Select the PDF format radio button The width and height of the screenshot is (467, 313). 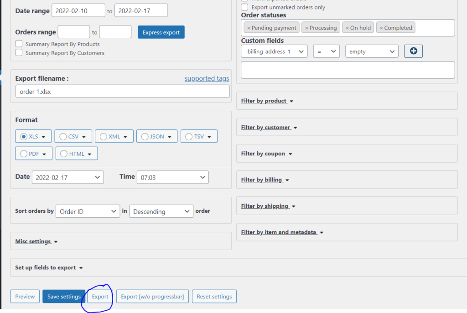(24, 154)
